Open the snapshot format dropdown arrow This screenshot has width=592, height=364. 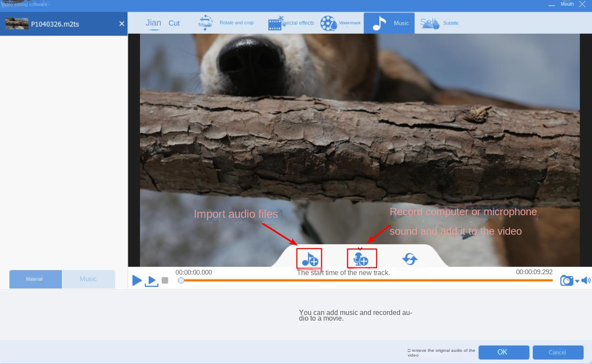pyautogui.click(x=576, y=281)
